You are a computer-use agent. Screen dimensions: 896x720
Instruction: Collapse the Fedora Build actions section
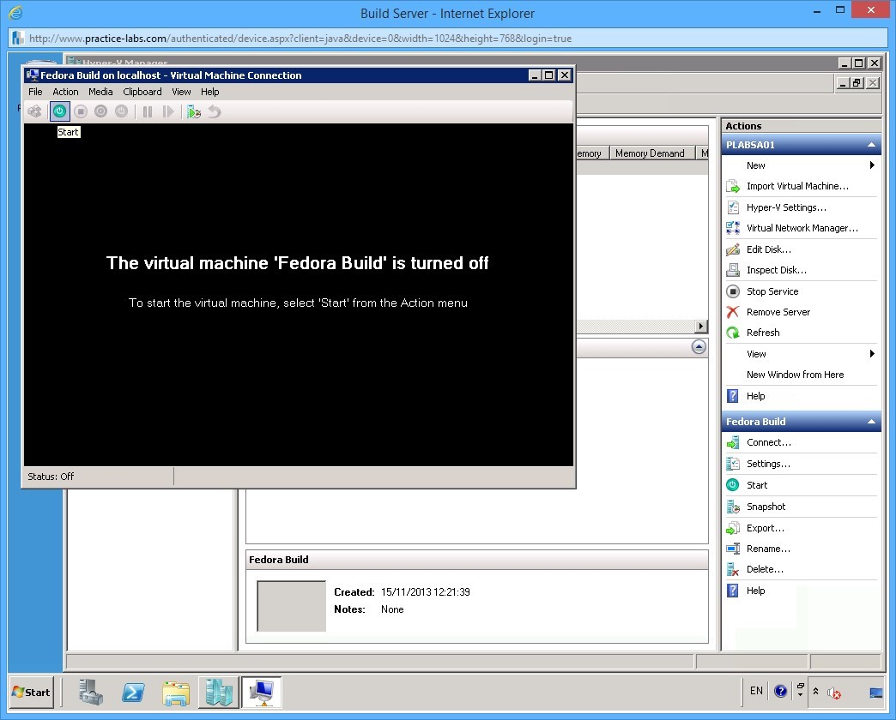pyautogui.click(x=871, y=421)
